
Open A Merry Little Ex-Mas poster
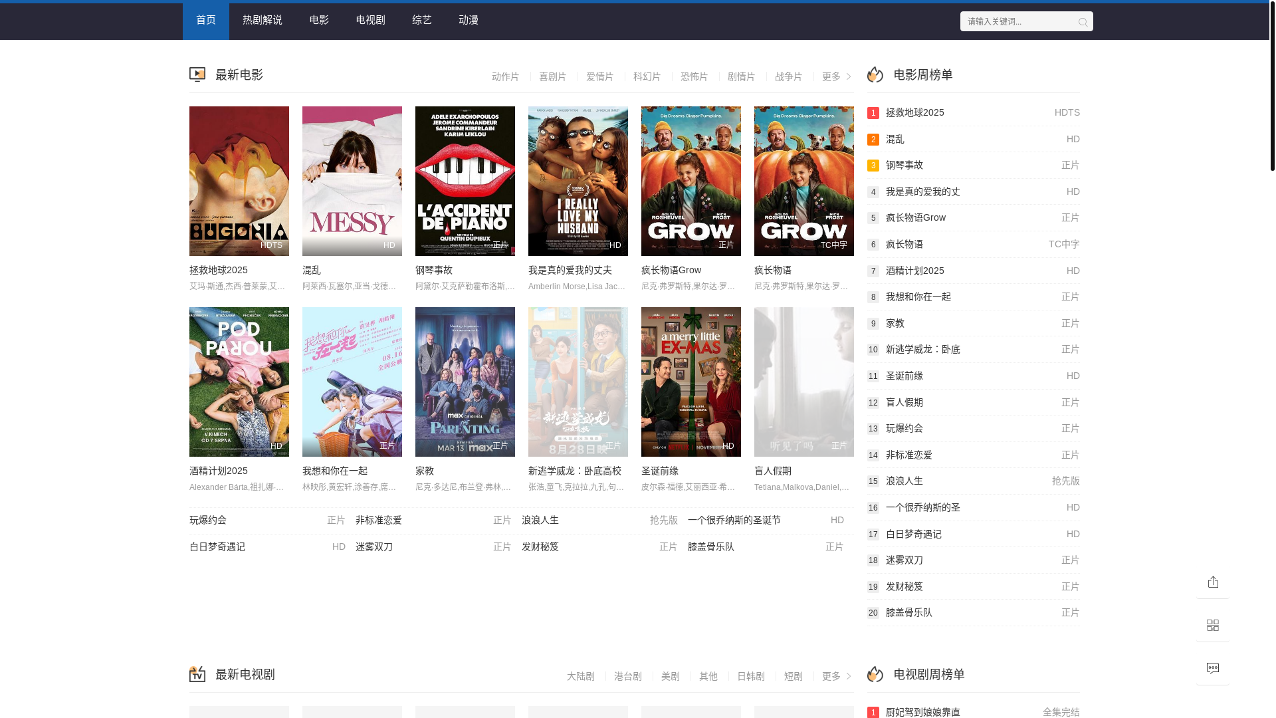(691, 382)
